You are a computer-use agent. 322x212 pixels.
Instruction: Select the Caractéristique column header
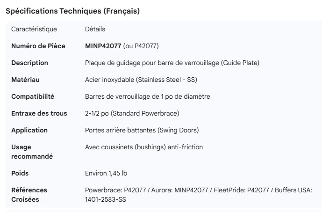[34, 29]
